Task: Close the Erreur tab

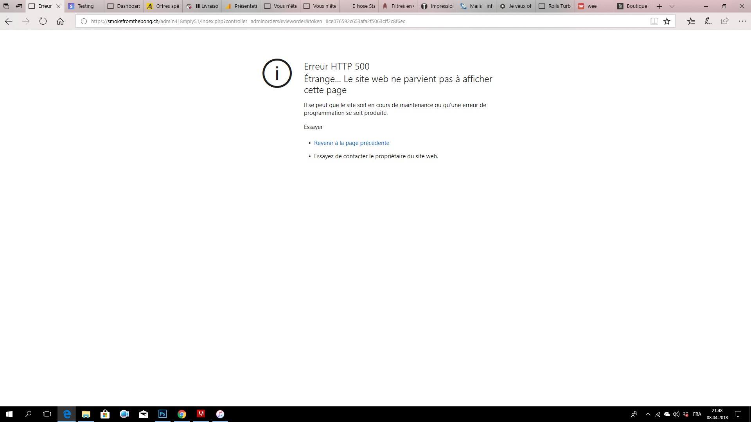Action: [58, 6]
